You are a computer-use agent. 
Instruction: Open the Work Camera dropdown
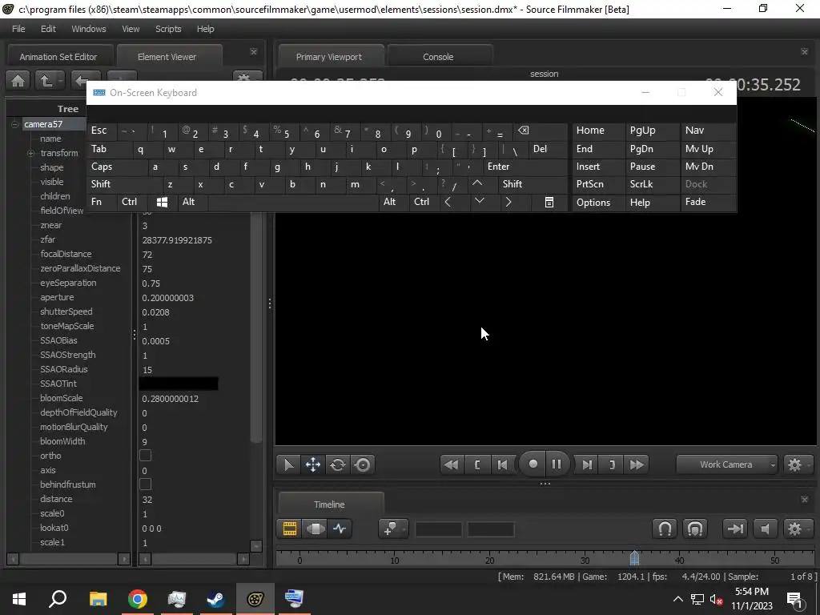tap(726, 464)
